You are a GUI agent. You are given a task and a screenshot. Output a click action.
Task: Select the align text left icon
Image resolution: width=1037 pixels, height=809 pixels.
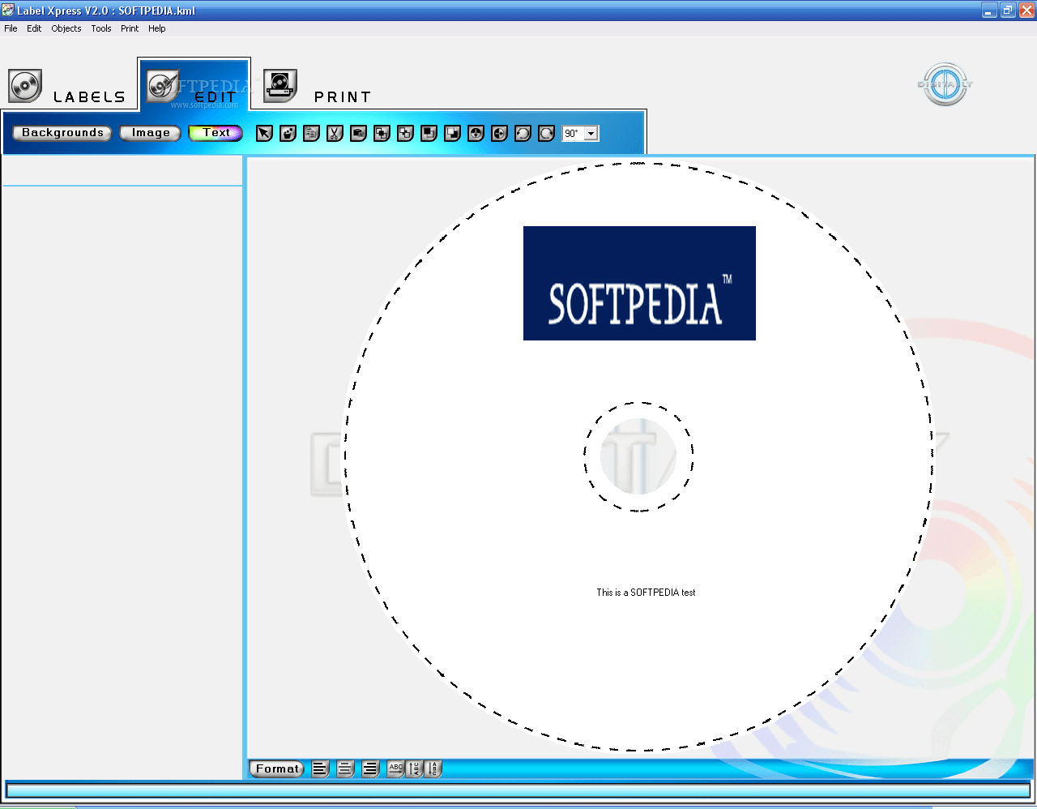coord(320,768)
